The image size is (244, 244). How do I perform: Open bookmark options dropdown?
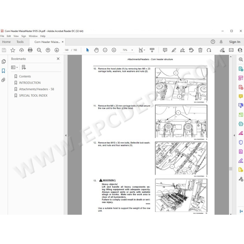(15, 67)
